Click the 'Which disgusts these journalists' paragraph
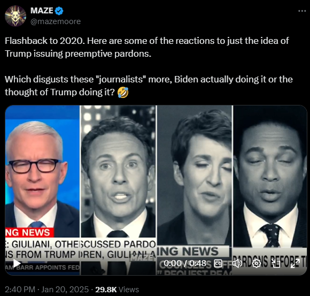 [149, 86]
